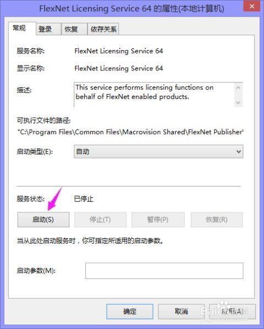Cancel the dialog with 取消

point(181,311)
